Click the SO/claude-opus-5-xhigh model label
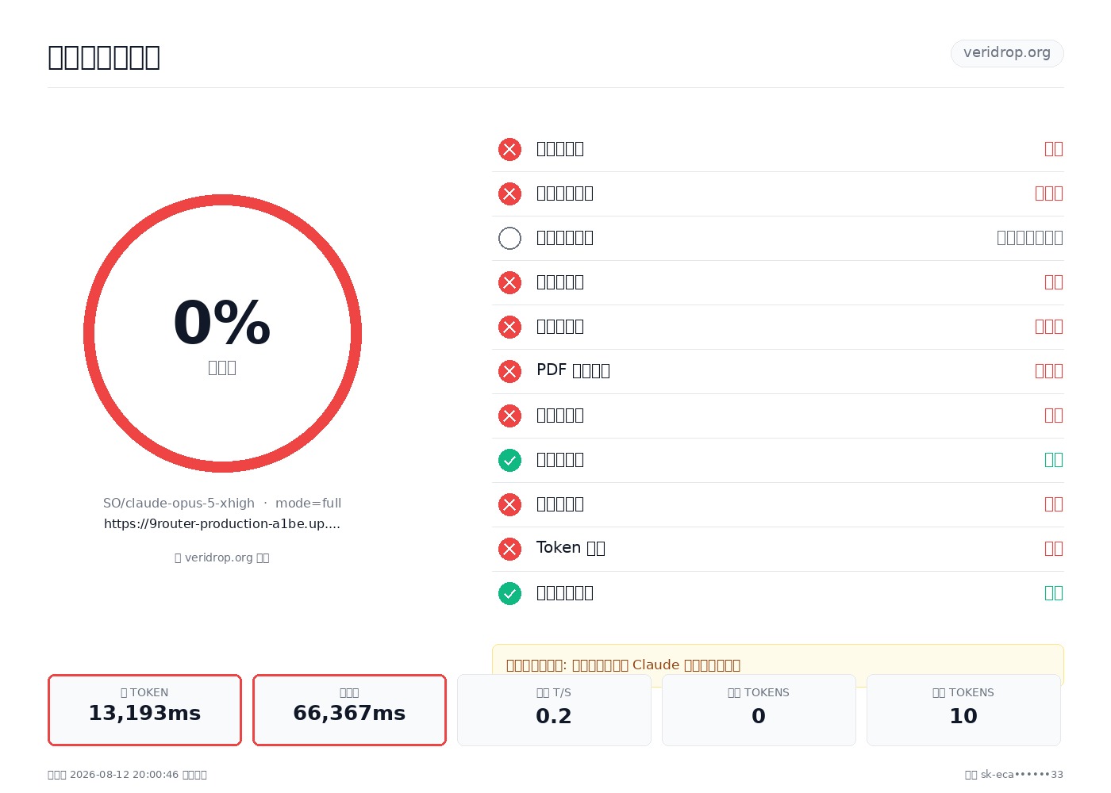The width and height of the screenshot is (1111, 793). (x=179, y=503)
